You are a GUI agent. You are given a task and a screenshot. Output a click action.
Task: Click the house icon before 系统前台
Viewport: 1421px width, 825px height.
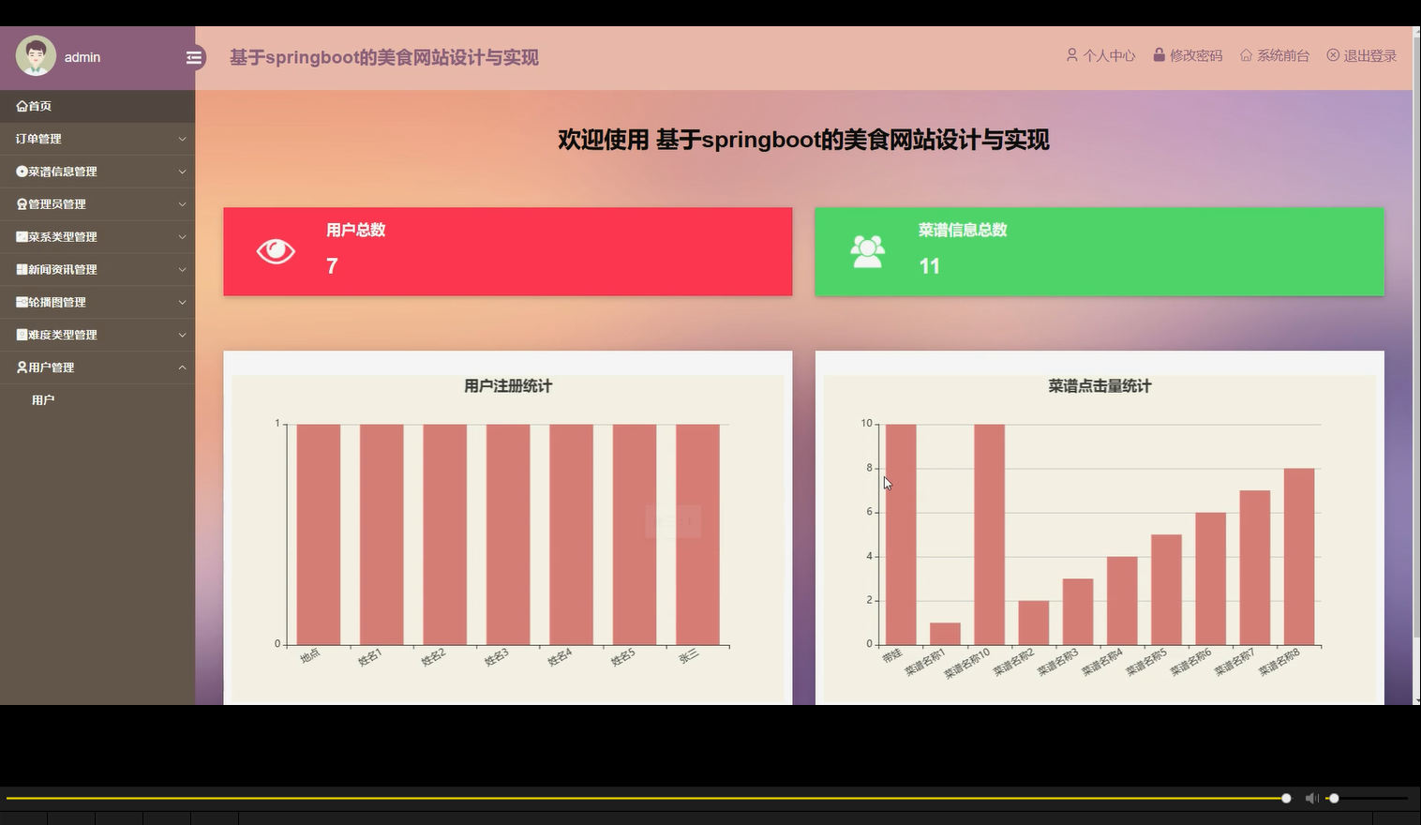coord(1246,55)
